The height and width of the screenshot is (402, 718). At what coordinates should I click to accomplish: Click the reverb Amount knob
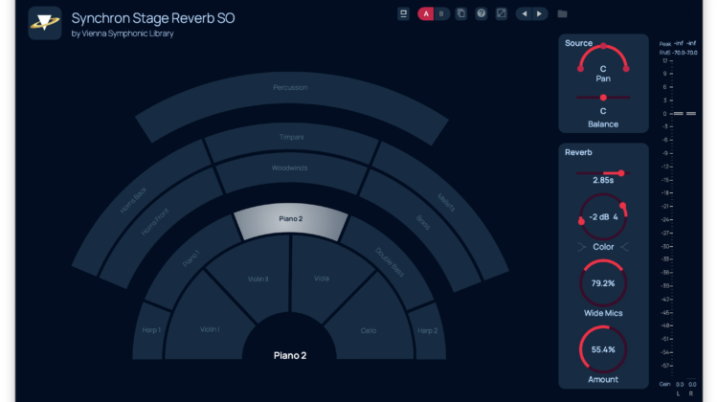coord(603,349)
